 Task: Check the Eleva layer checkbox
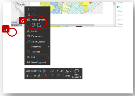pos(118,24)
